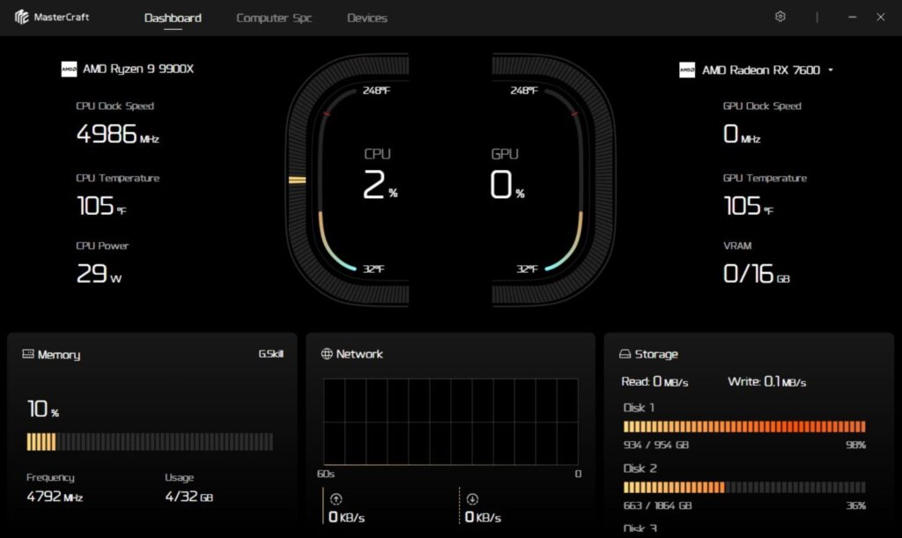Click the MasterCraft logo icon
The image size is (902, 538).
point(22,18)
